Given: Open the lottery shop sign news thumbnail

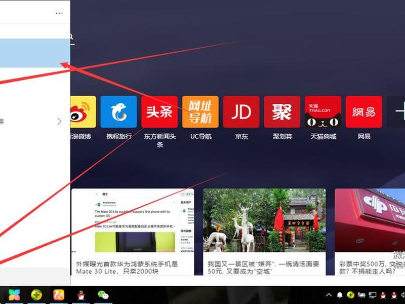Looking at the screenshot, I should [370, 221].
